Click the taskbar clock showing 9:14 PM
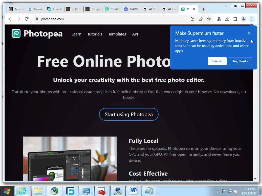 249,191
